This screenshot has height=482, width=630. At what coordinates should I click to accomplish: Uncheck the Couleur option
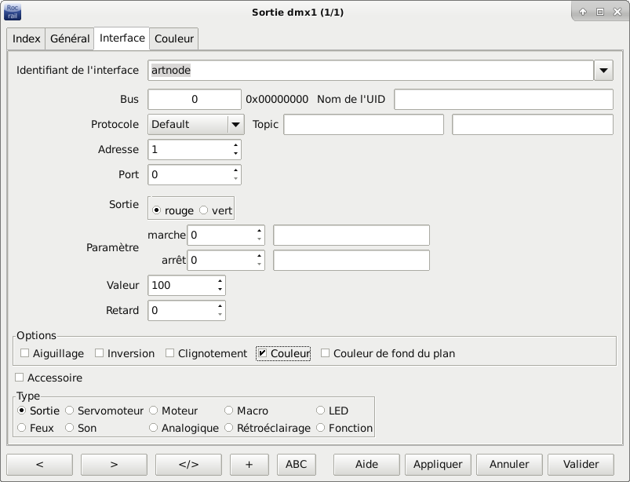click(x=263, y=353)
